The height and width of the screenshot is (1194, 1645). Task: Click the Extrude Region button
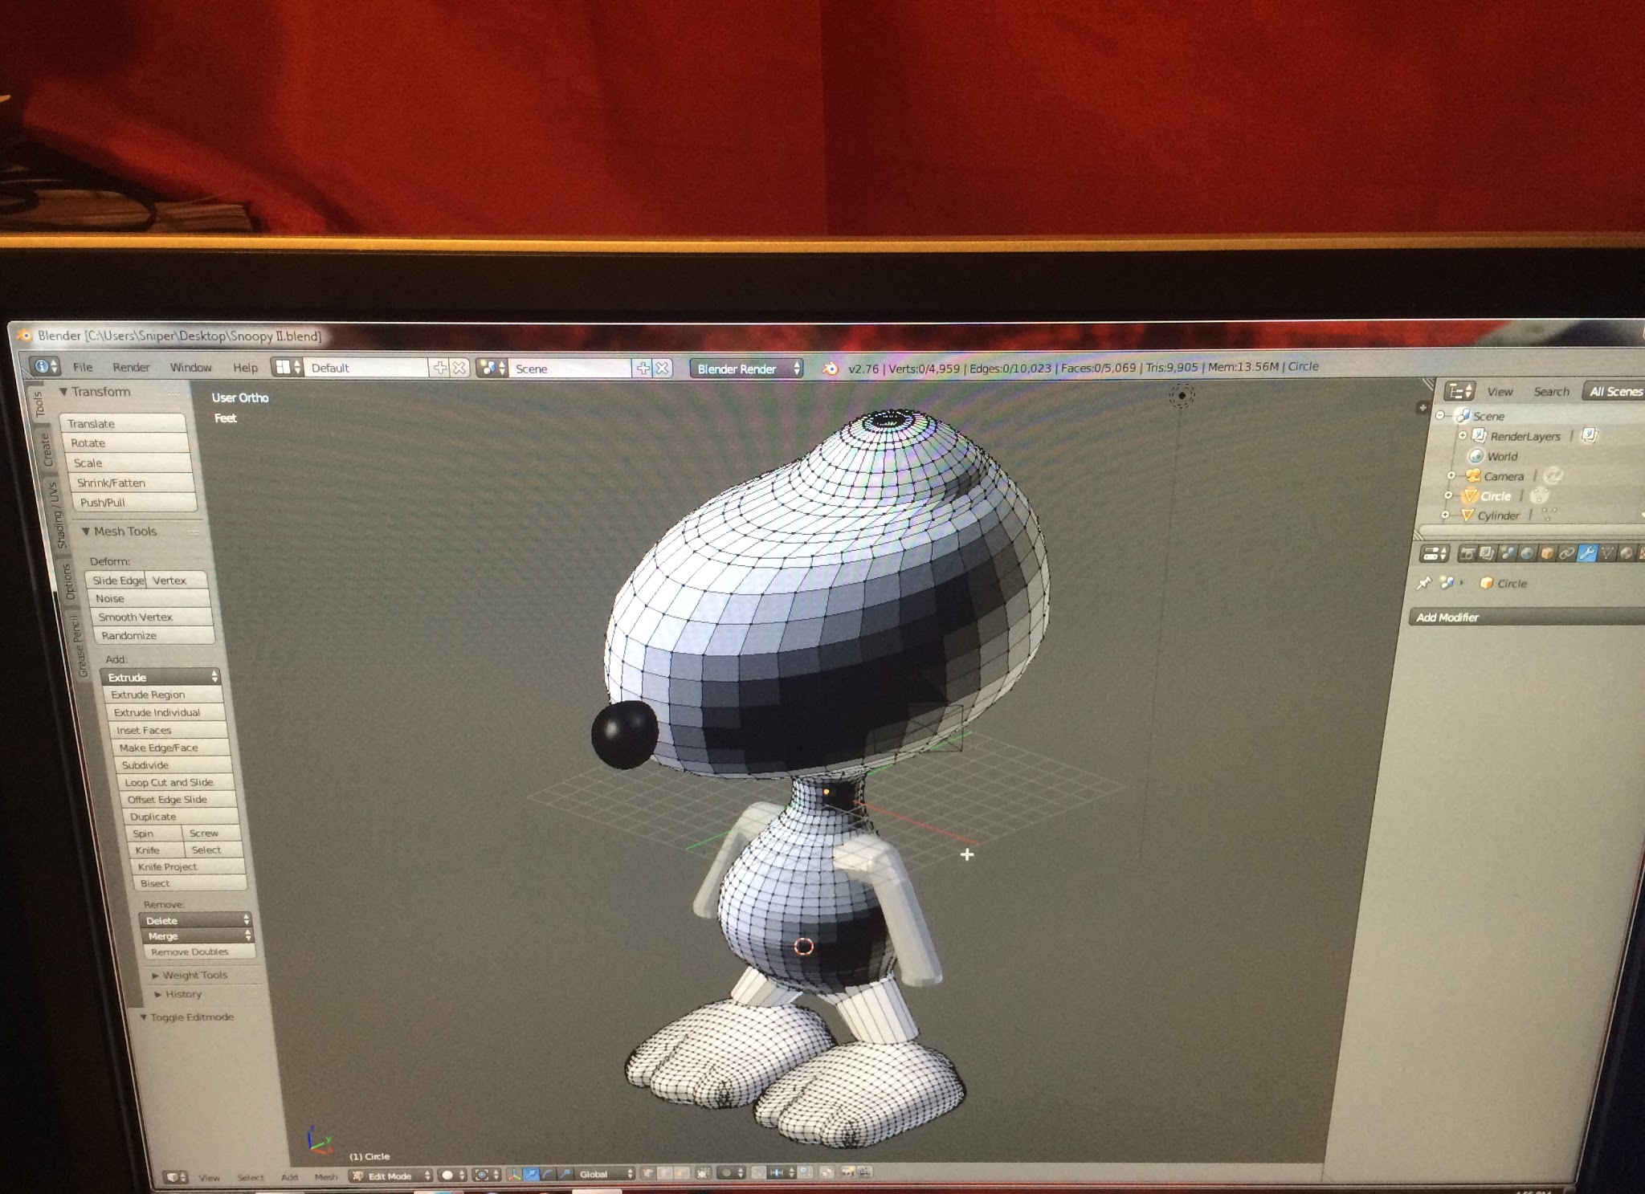(148, 695)
